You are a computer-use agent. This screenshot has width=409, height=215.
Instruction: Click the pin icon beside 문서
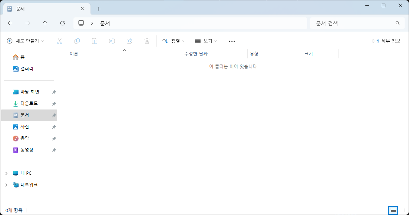pos(54,115)
